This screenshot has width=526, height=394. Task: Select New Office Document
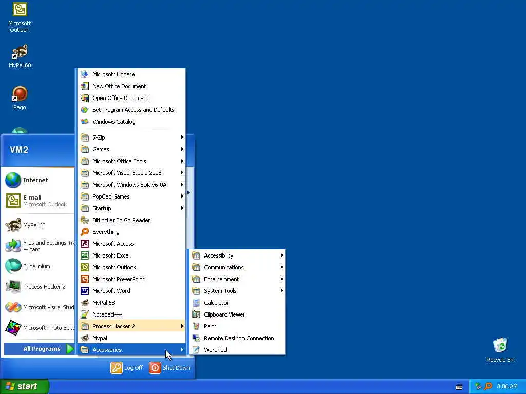[x=131, y=86]
